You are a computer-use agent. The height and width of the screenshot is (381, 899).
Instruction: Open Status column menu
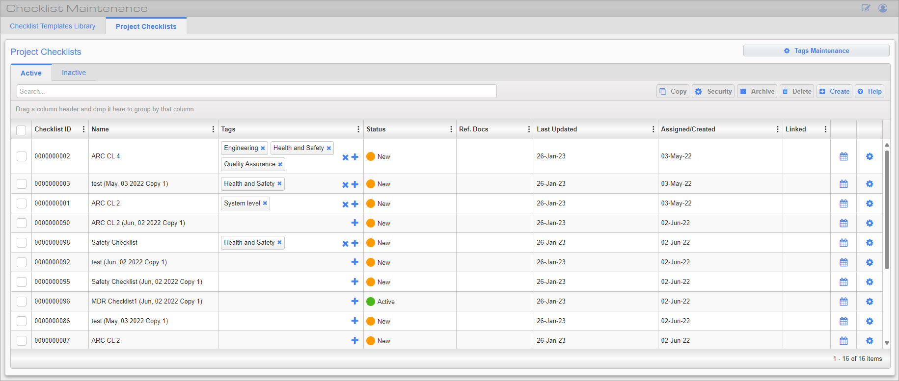[451, 129]
